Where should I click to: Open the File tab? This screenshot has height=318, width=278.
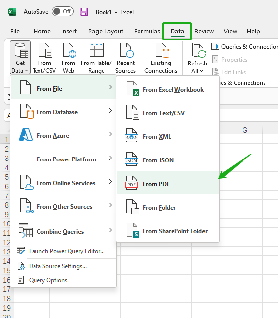pyautogui.click(x=15, y=31)
